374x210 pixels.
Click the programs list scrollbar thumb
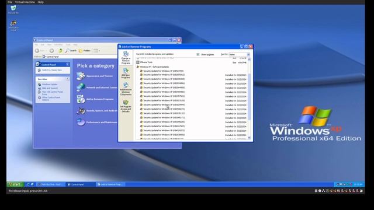pos(250,96)
